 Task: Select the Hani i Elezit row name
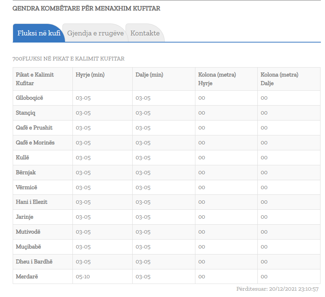pos(31,202)
